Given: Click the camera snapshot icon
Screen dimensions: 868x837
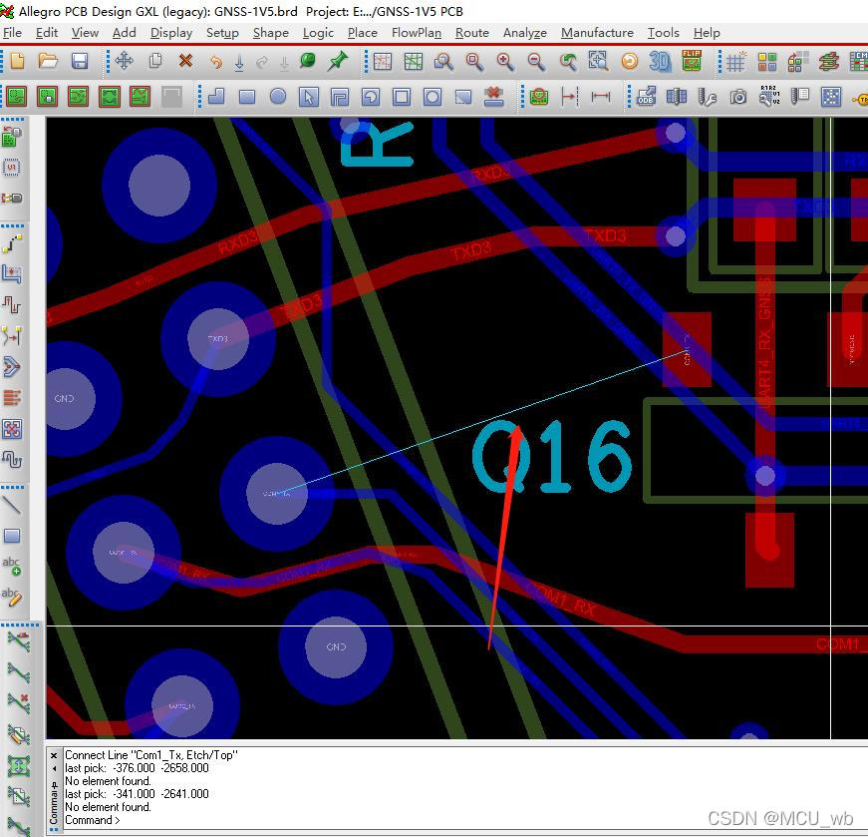Looking at the screenshot, I should (x=738, y=97).
